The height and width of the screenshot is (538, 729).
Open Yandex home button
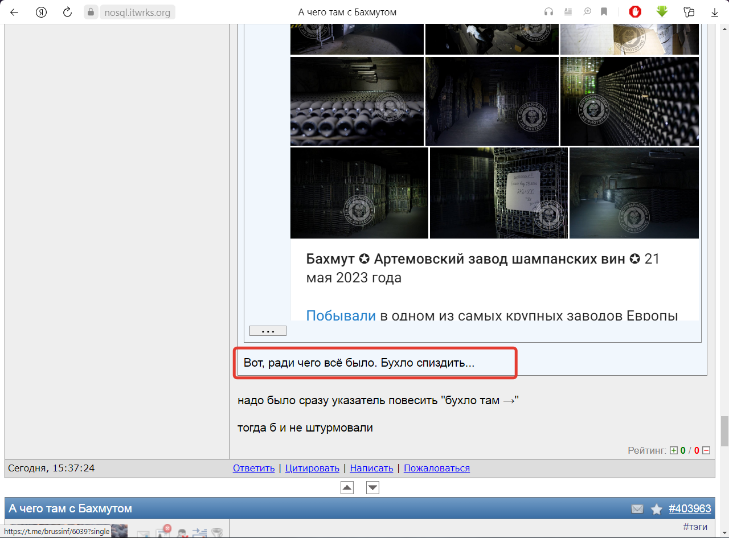click(x=41, y=12)
